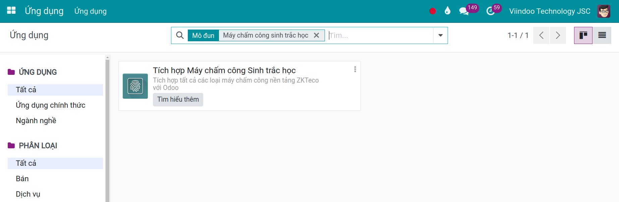Click the magnifying glass search icon
Image resolution: width=619 pixels, height=202 pixels.
coord(180,35)
